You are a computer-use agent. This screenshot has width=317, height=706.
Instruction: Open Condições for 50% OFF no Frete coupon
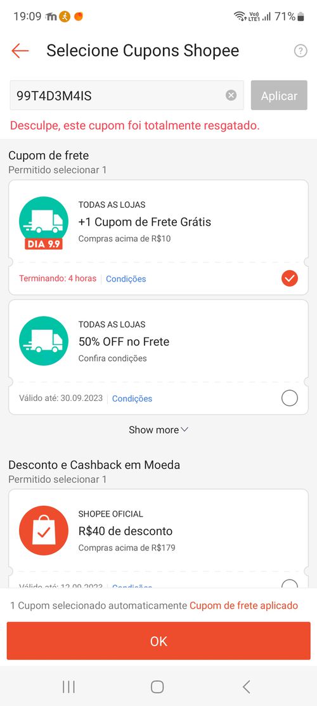tap(132, 398)
